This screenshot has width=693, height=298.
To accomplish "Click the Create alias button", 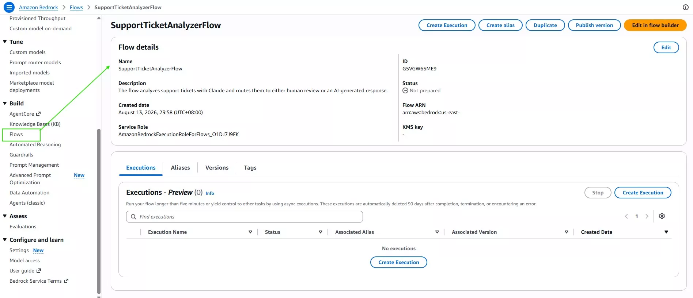I will pyautogui.click(x=500, y=25).
